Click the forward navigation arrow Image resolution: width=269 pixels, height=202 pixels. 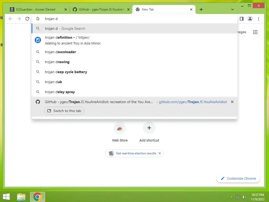pos(19,19)
